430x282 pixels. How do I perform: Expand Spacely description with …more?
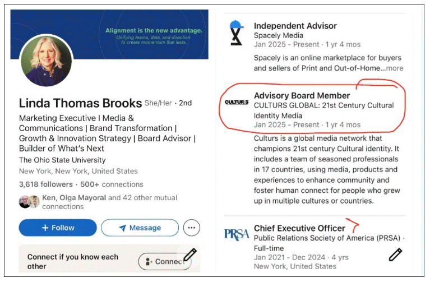pos(394,68)
